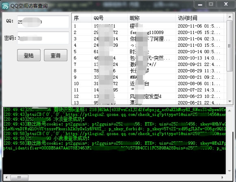Sort by the QQ号 column header
Screen dimensions: 236x182
click(x=110, y=18)
